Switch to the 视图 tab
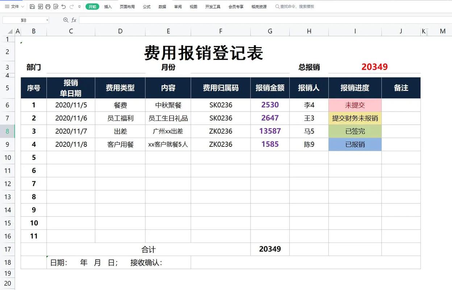This screenshot has height=290, width=452. [194, 7]
